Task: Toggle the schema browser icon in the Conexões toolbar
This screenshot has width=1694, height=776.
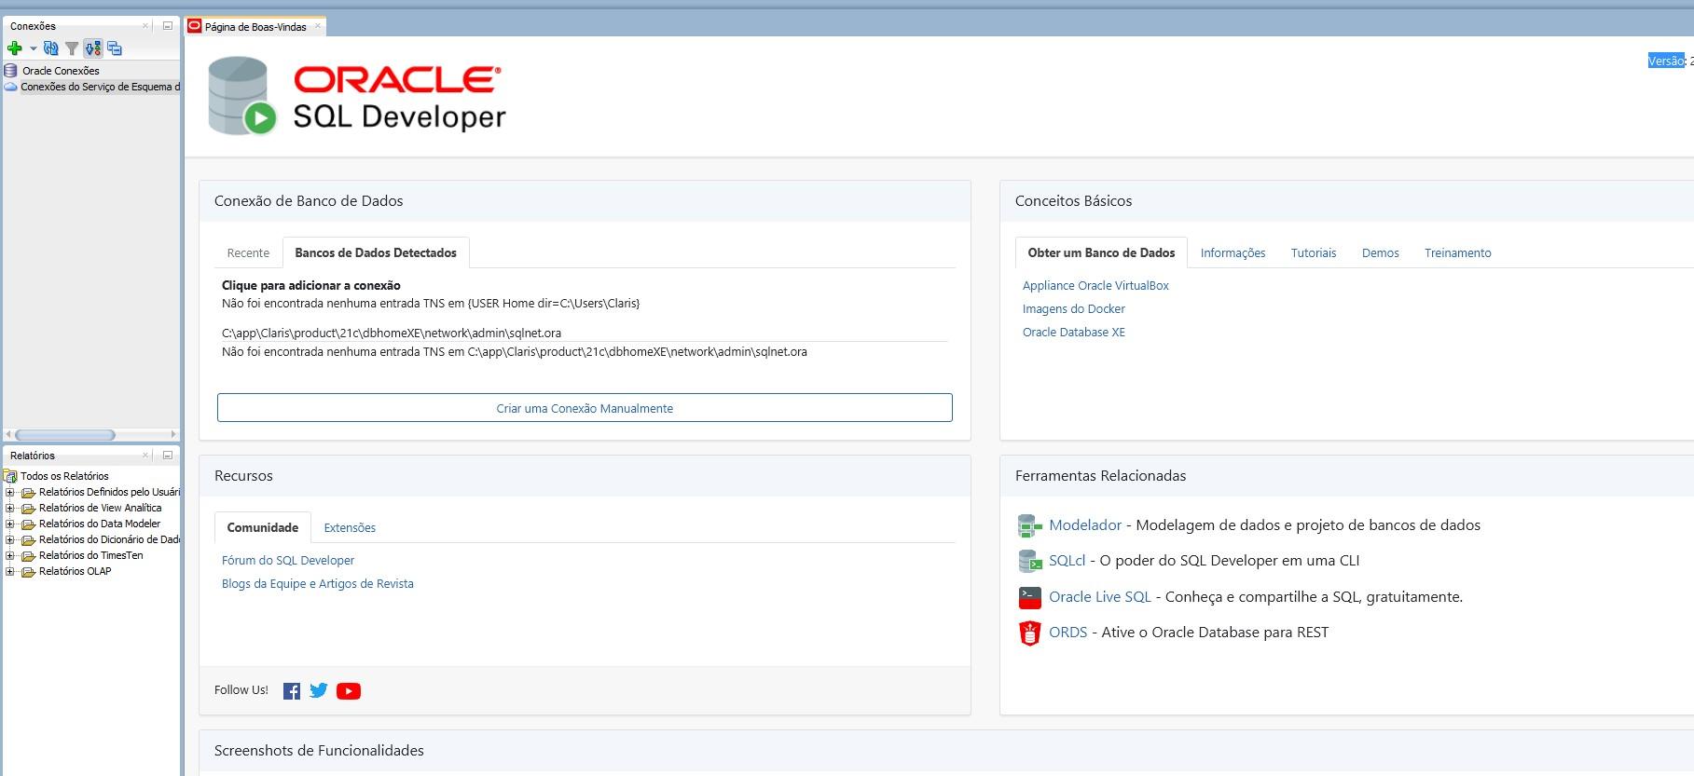Action: pyautogui.click(x=93, y=48)
